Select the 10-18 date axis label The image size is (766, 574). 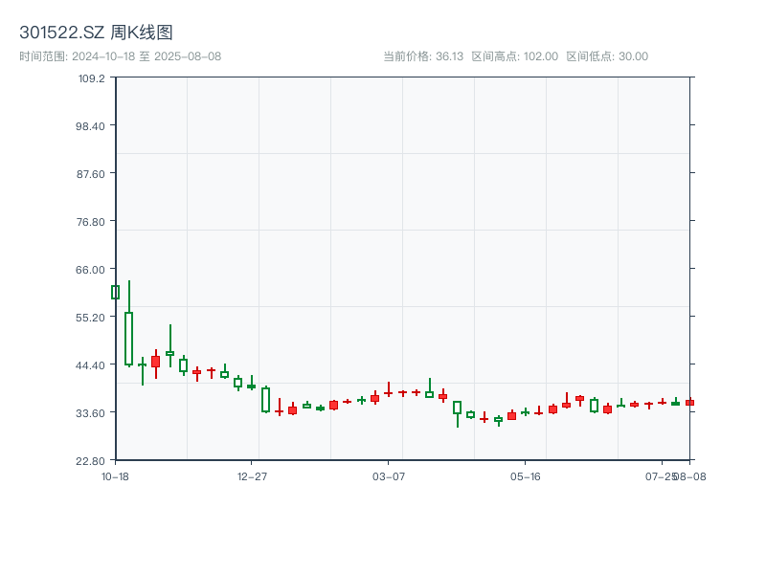click(115, 475)
